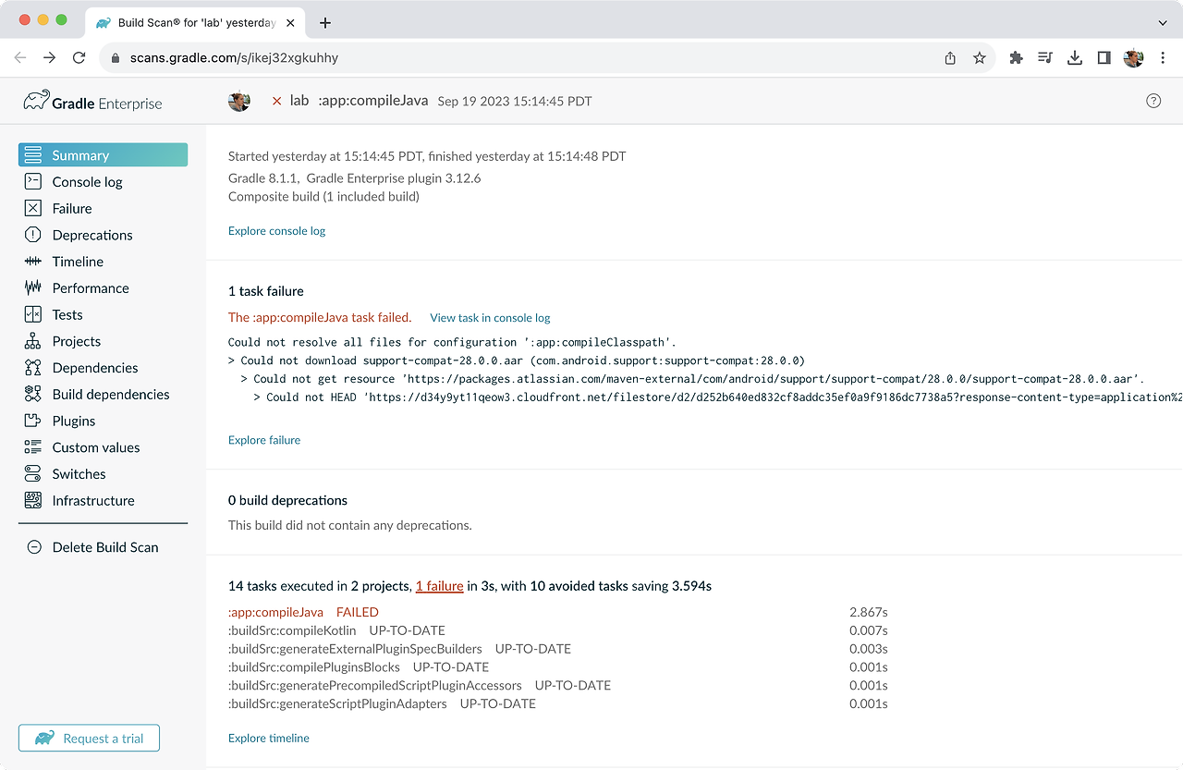Open the Summary menu item
Image resolution: width=1183 pixels, height=770 pixels.
(103, 155)
